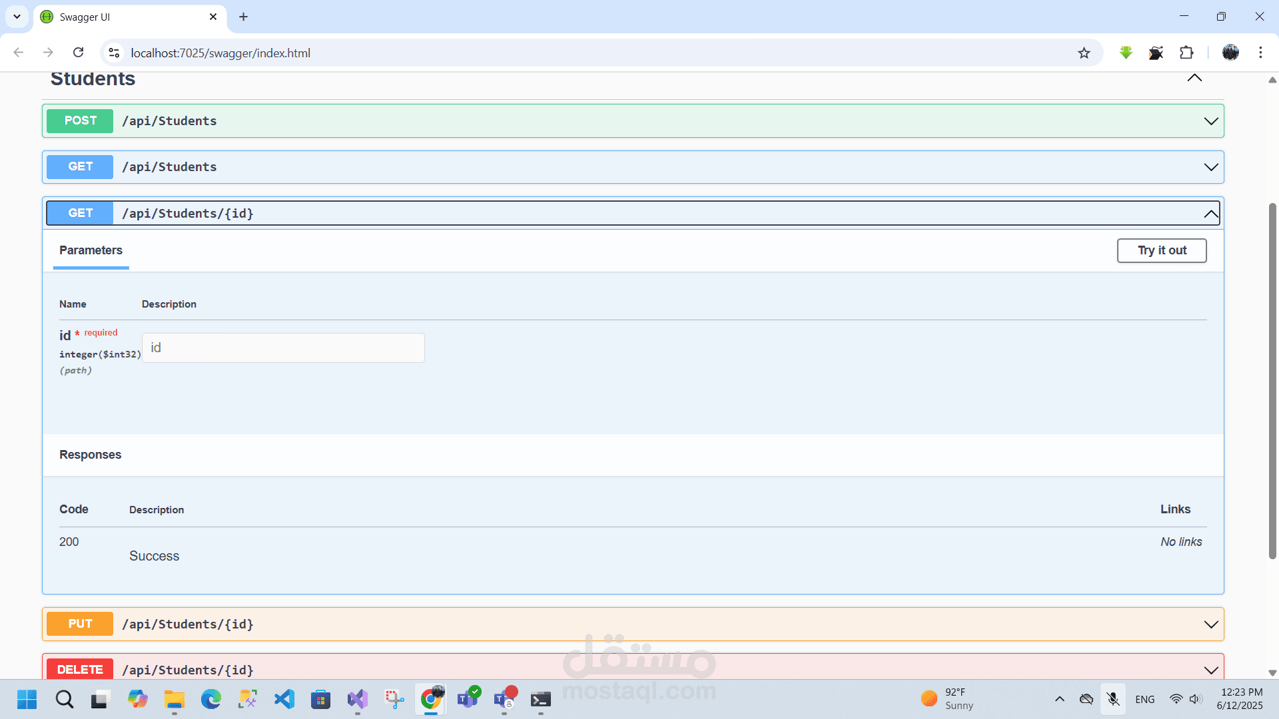
Task: Open Windows Terminal from taskbar
Action: (540, 699)
